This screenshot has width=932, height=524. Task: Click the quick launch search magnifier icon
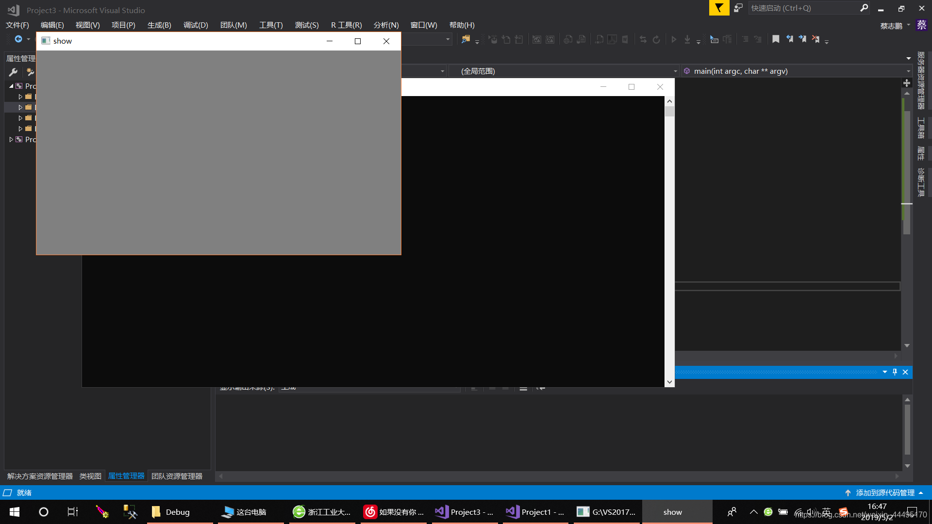pyautogui.click(x=864, y=8)
